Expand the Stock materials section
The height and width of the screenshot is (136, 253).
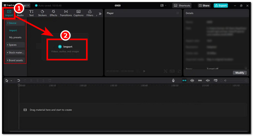(x=15, y=53)
